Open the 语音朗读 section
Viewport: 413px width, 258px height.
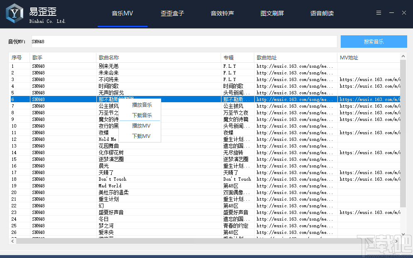(x=322, y=13)
